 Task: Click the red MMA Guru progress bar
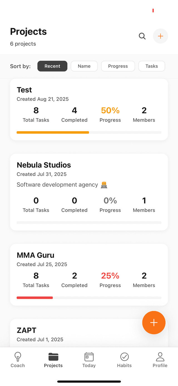(x=35, y=298)
